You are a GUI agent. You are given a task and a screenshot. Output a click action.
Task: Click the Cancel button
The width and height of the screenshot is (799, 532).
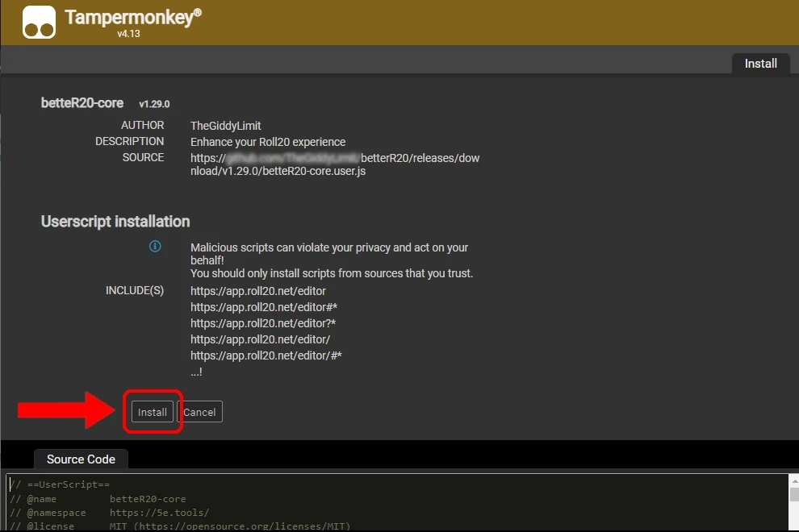pyautogui.click(x=200, y=412)
